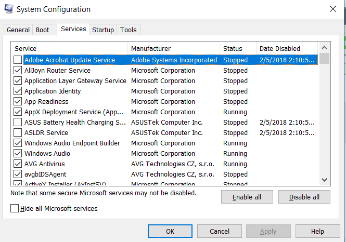The image size is (346, 242).
Task: Select Windows Audio Endpoint Builder name
Action: [x=72, y=143]
